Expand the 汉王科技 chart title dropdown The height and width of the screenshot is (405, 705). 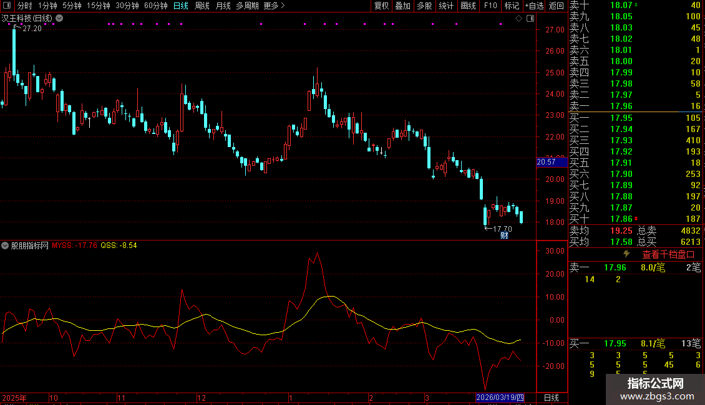(x=59, y=19)
